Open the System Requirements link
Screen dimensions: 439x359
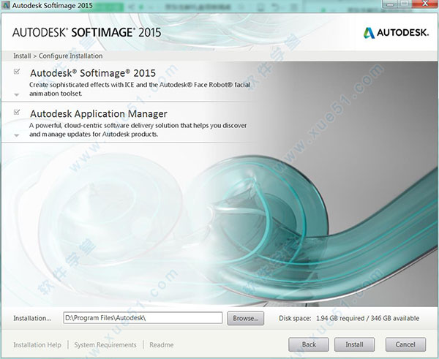click(105, 345)
